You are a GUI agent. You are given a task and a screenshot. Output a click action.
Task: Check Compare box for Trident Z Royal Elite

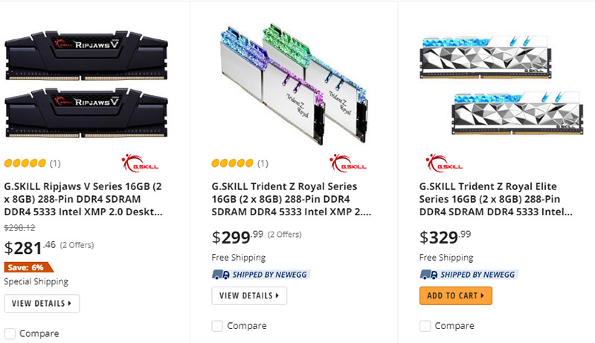tap(425, 326)
